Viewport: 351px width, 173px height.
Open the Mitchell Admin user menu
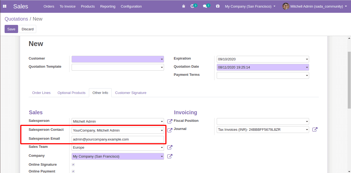click(x=319, y=6)
